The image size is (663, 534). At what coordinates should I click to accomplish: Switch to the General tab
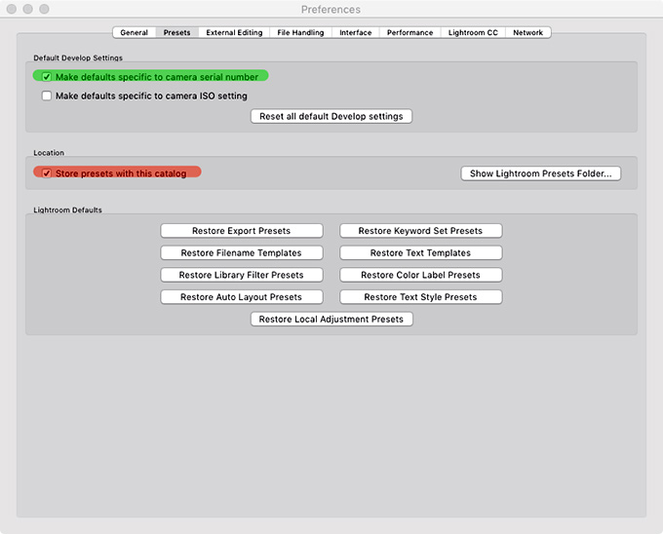pyautogui.click(x=134, y=32)
